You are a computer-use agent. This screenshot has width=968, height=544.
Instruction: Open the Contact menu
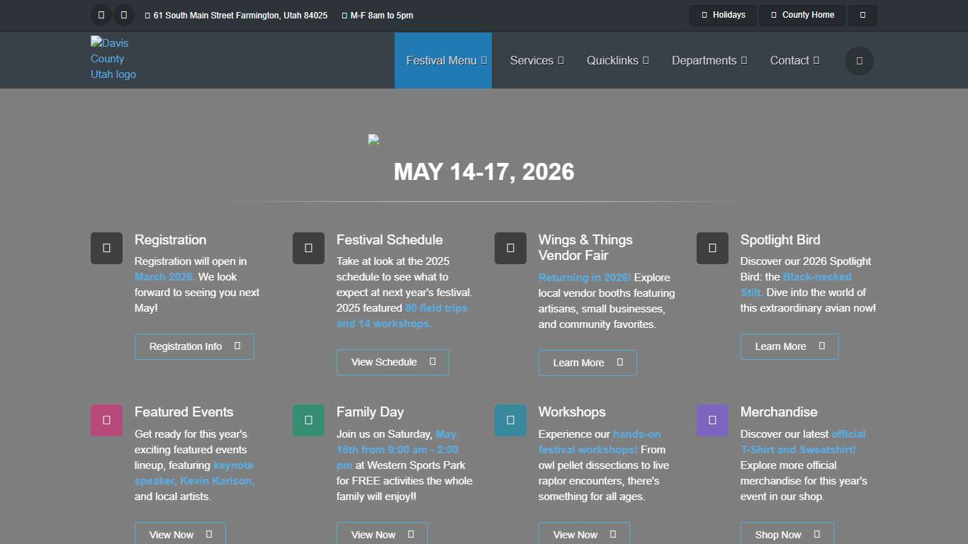tap(794, 61)
